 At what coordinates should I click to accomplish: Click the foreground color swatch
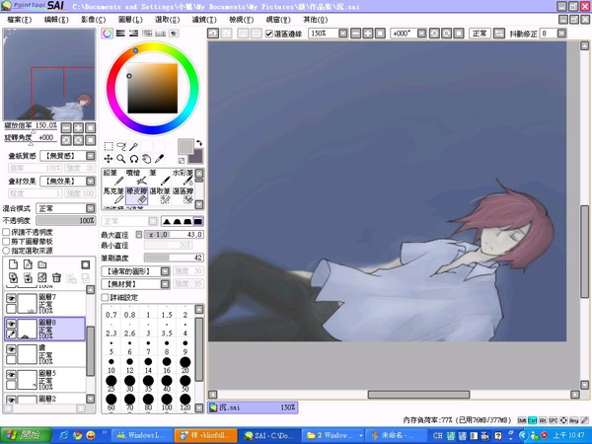185,146
